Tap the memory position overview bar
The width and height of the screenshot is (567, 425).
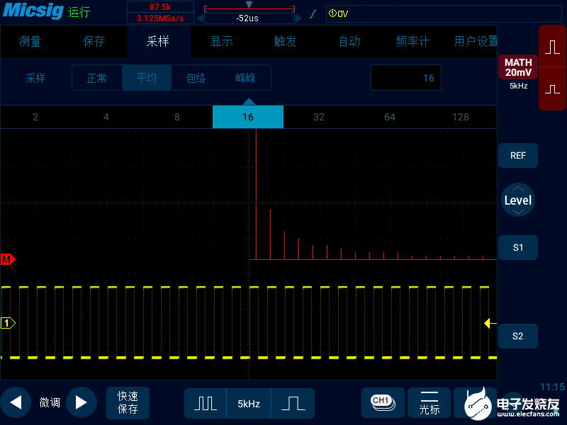pyautogui.click(x=249, y=8)
